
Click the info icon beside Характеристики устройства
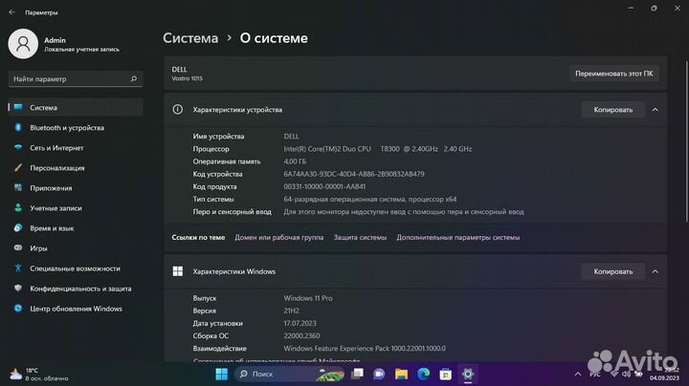point(178,110)
